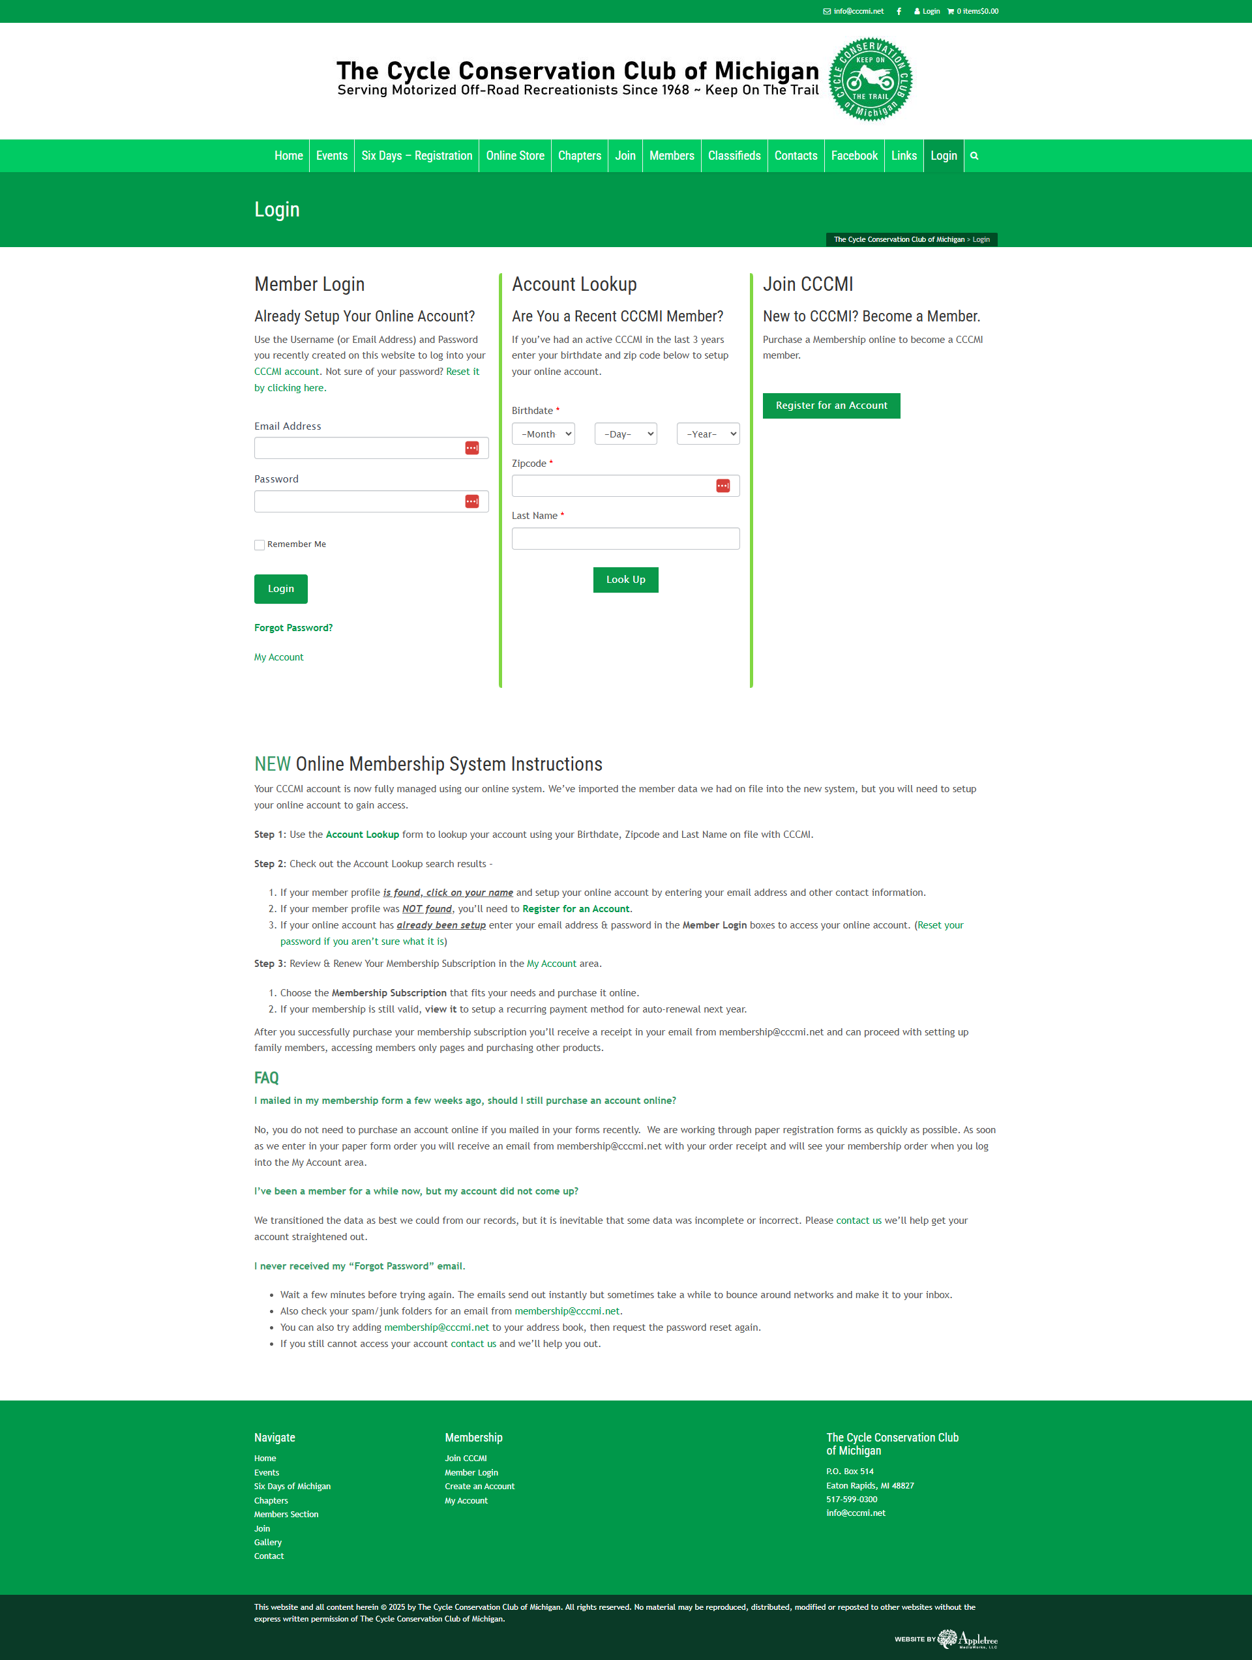This screenshot has height=1660, width=1252.
Task: Click the search magnifier icon in nav
Action: coord(974,156)
